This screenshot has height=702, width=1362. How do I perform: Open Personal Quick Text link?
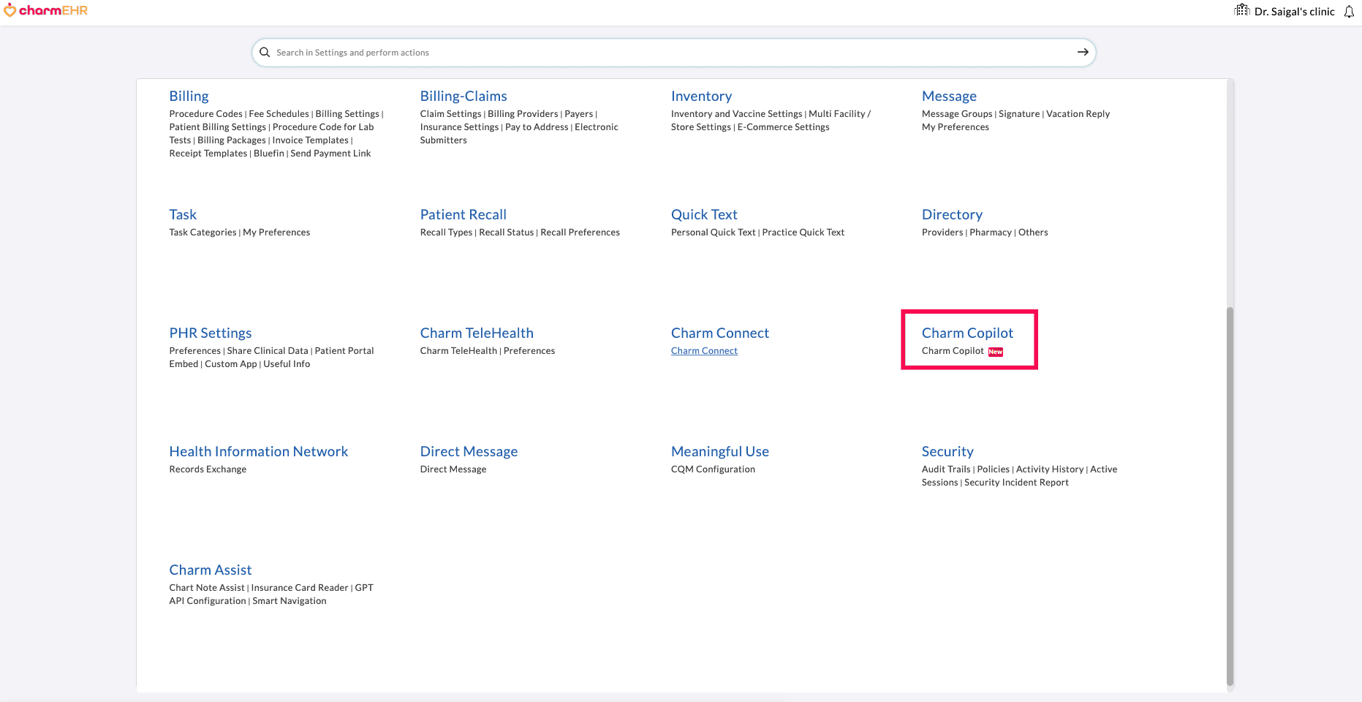[x=713, y=232]
